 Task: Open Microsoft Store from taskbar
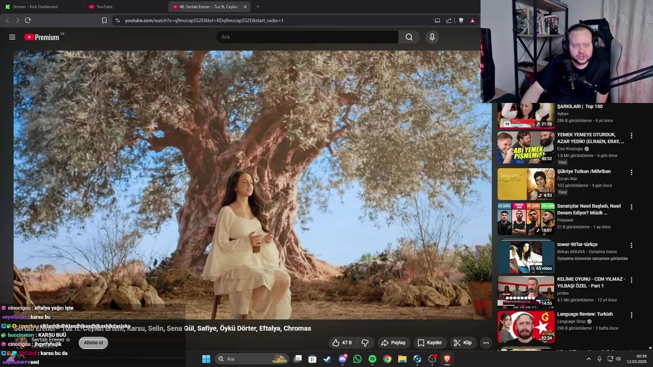coord(313,359)
